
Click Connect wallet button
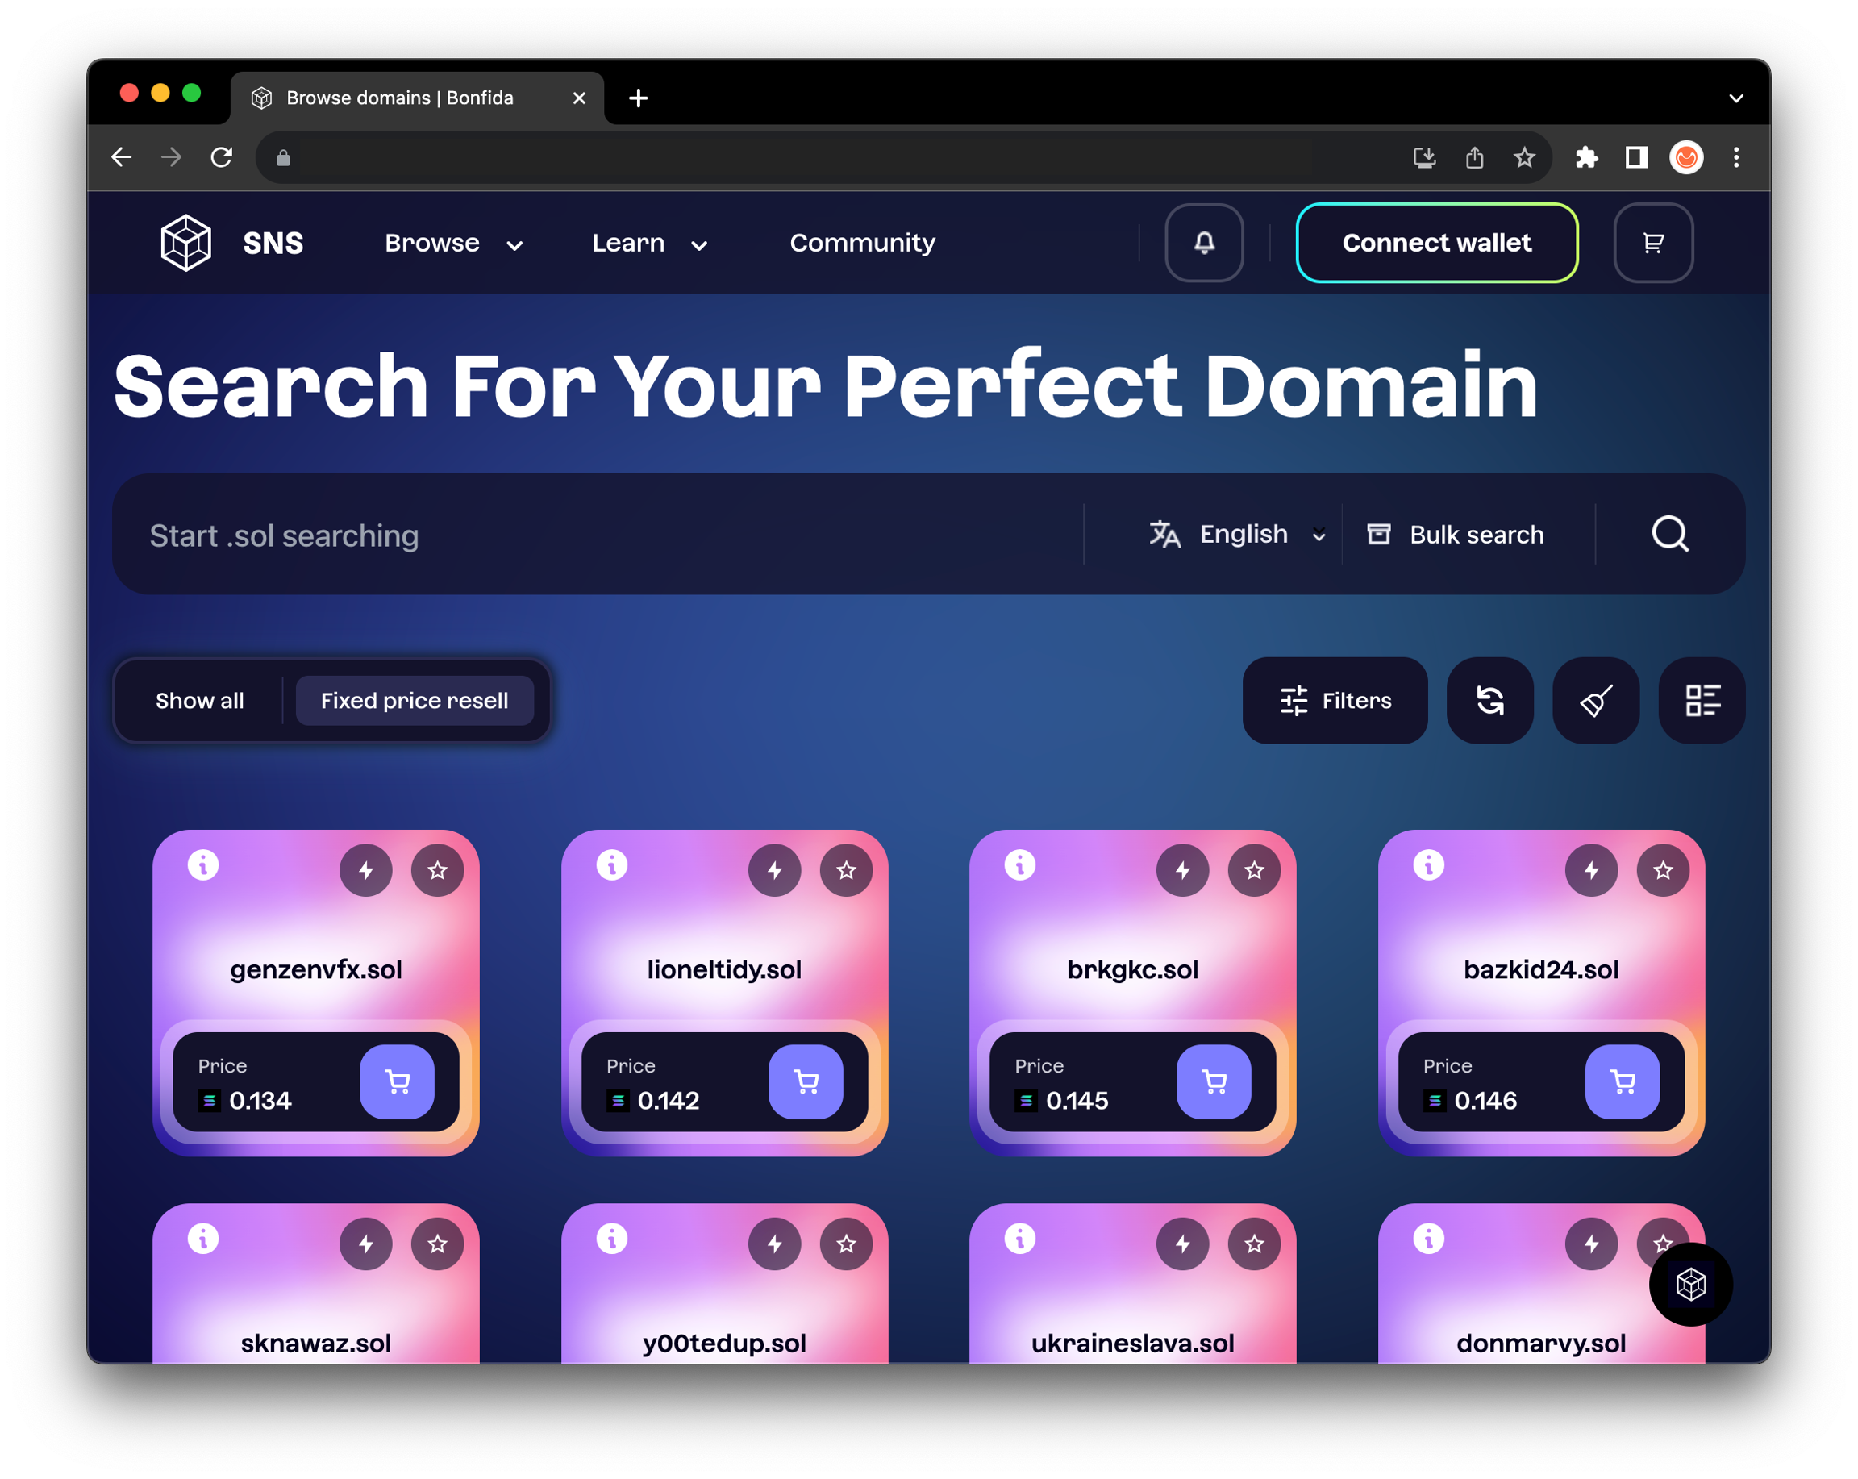click(x=1436, y=243)
